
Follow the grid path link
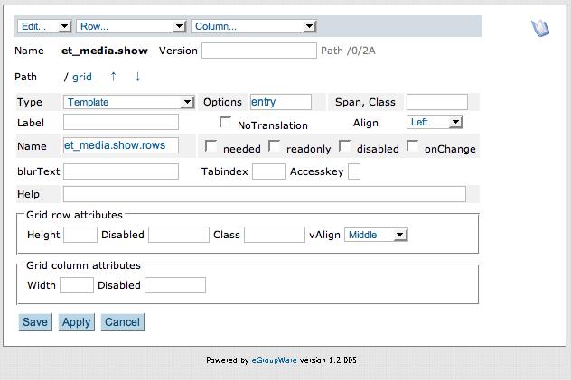[x=82, y=77]
